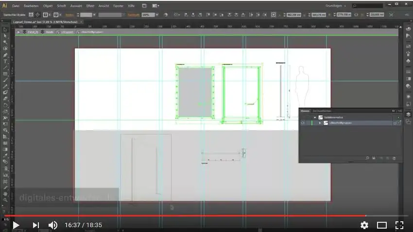Select the Rectangle tool
The image size is (413, 232).
5,74
